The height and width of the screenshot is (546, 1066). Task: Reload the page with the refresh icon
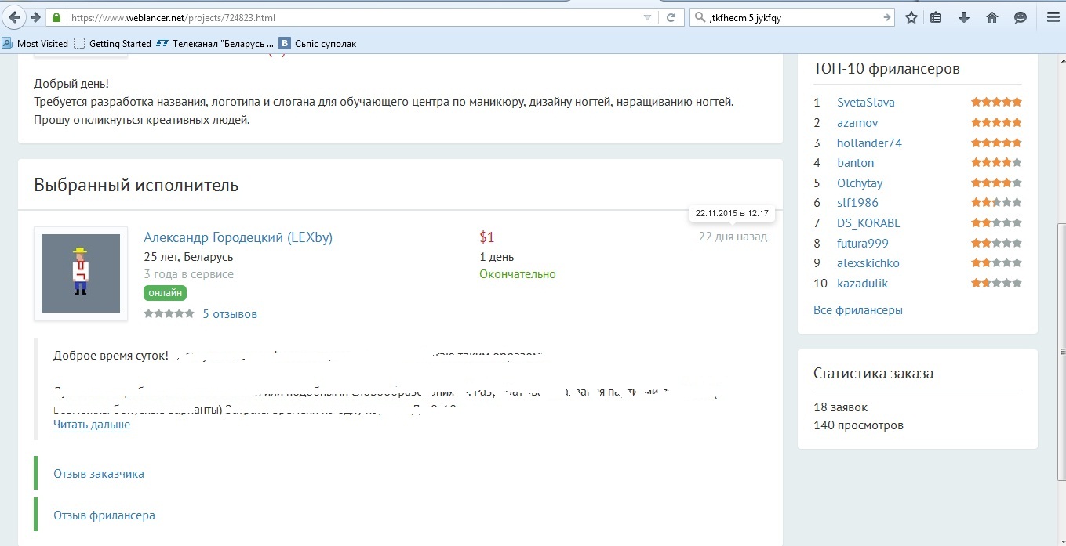click(x=671, y=17)
